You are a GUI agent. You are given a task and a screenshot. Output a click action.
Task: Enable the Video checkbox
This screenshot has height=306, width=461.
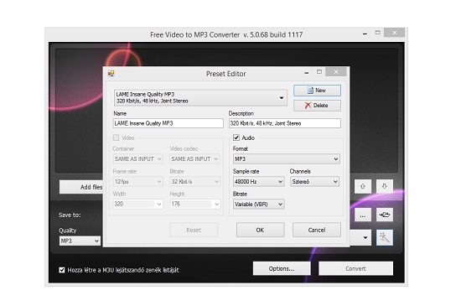(x=117, y=137)
